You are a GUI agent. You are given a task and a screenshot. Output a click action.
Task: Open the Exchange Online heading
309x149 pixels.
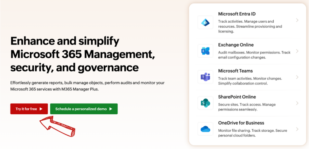[236, 45]
